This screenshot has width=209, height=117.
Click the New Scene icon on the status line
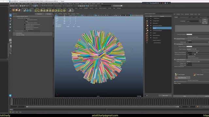[x=20, y=6]
